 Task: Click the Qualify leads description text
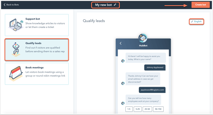[45, 50]
